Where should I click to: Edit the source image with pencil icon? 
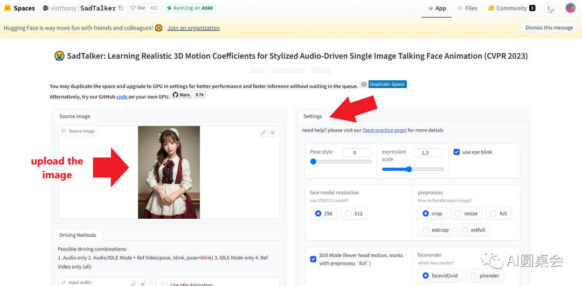point(263,133)
